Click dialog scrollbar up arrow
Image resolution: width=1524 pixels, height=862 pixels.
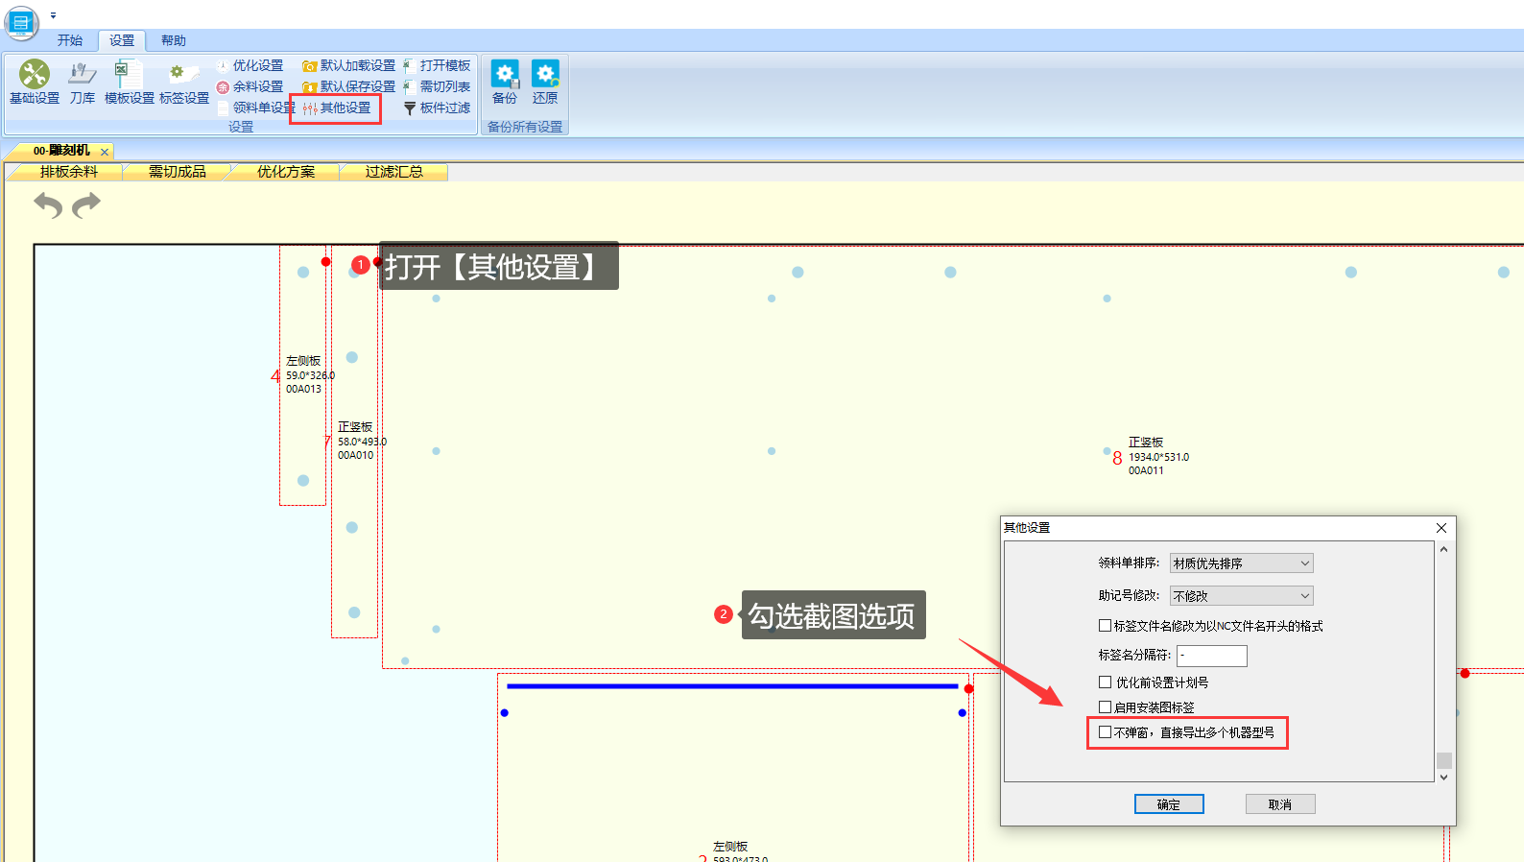tap(1443, 550)
